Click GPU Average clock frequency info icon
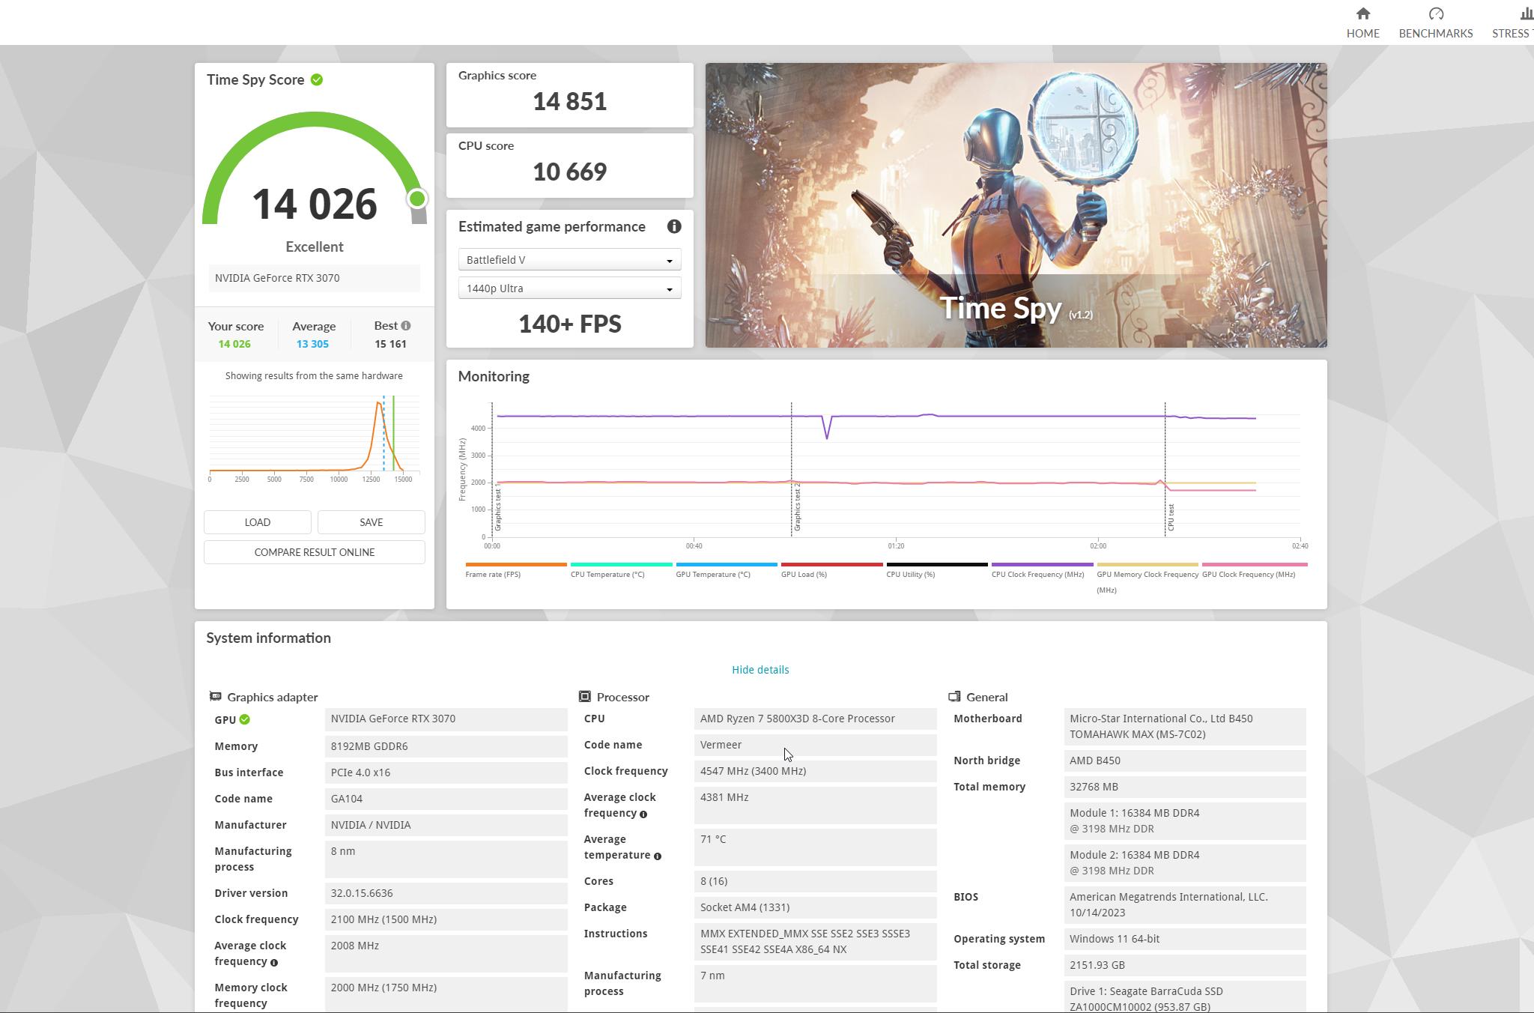This screenshot has width=1534, height=1013. click(274, 963)
